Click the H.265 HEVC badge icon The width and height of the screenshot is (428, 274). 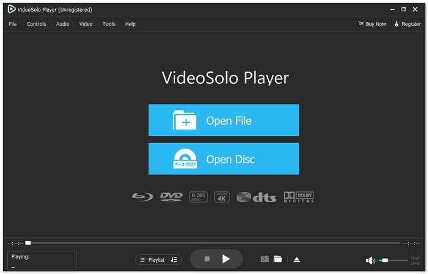(x=199, y=197)
